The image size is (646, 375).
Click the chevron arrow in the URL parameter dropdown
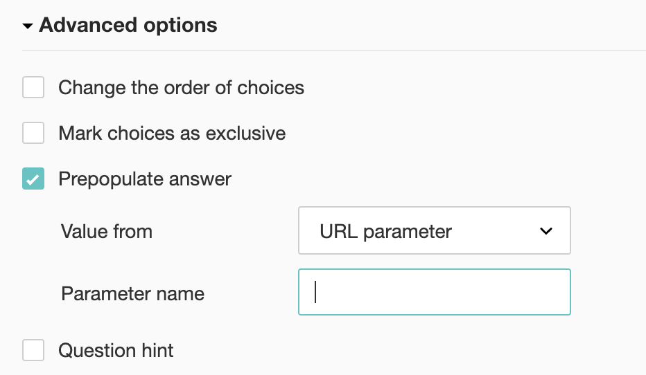(546, 231)
